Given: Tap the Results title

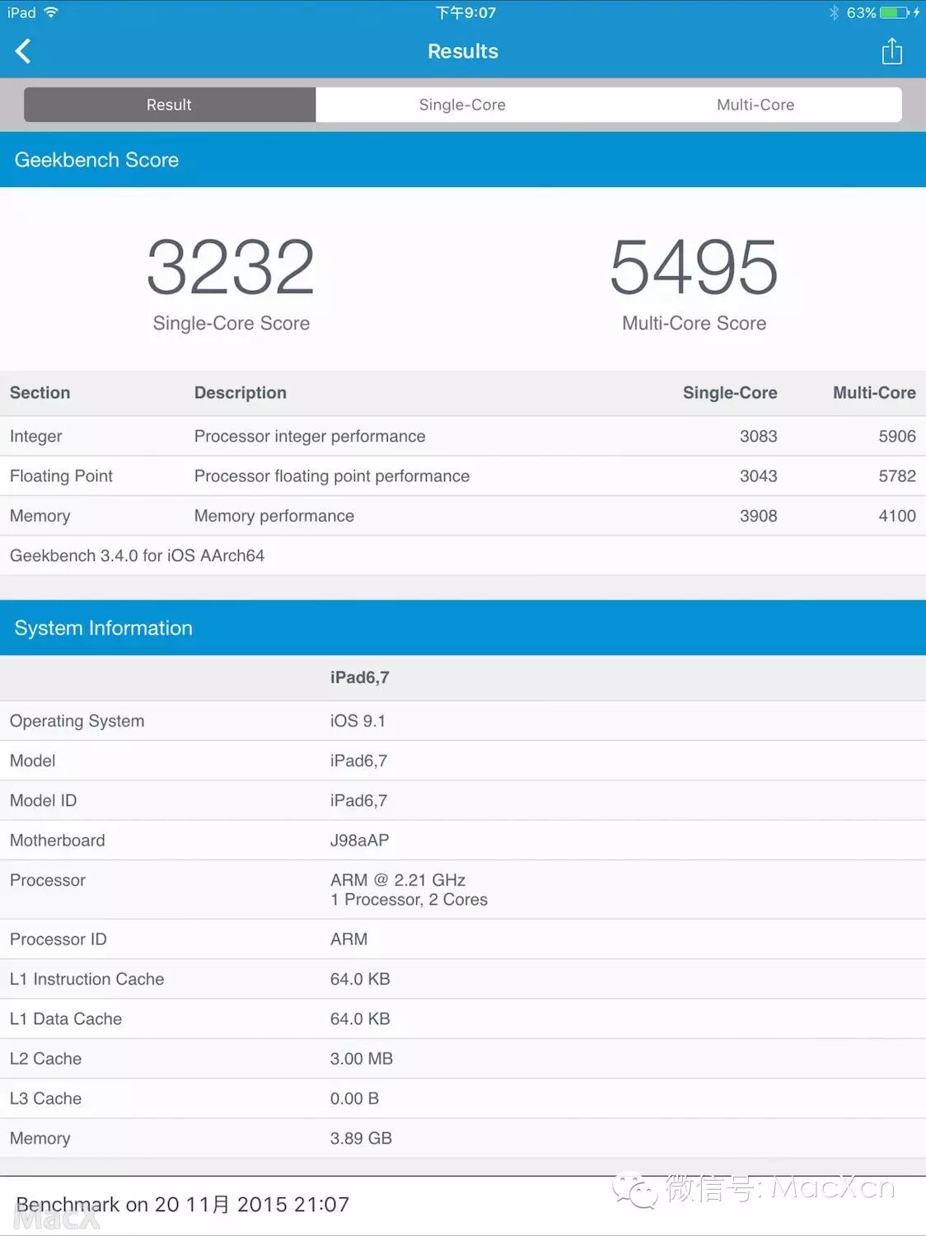Looking at the screenshot, I should coord(463,51).
